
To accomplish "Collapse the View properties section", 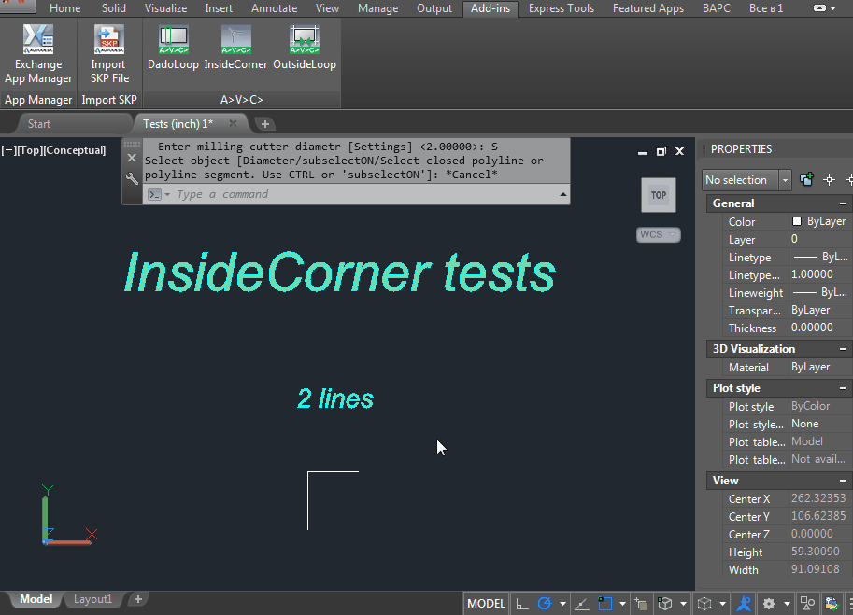I will pyautogui.click(x=843, y=481).
